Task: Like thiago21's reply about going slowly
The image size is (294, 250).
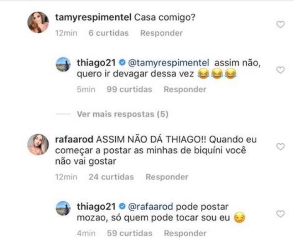Action: point(280,70)
